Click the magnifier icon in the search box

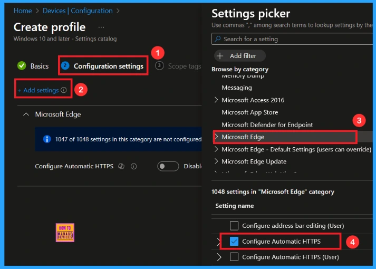coord(217,39)
